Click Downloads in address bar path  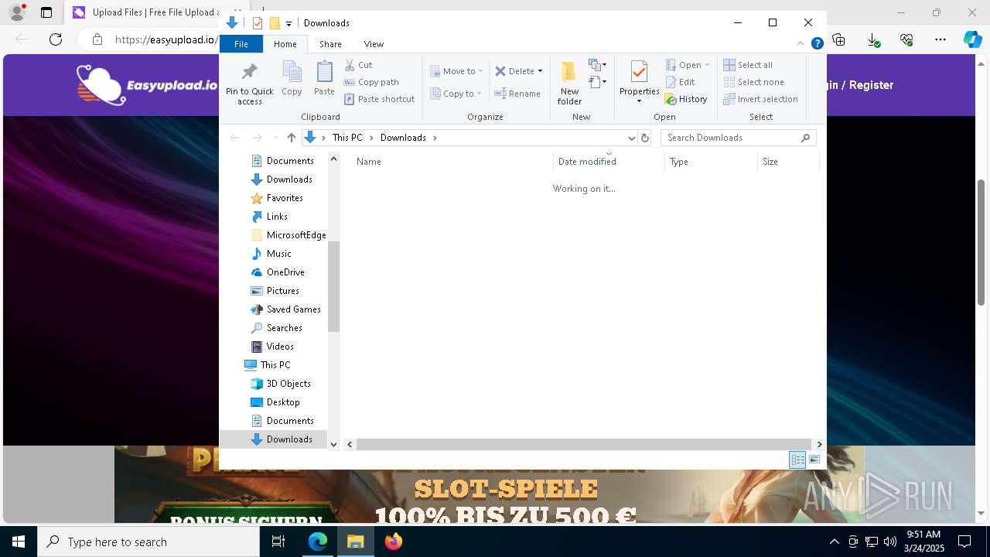coord(403,138)
